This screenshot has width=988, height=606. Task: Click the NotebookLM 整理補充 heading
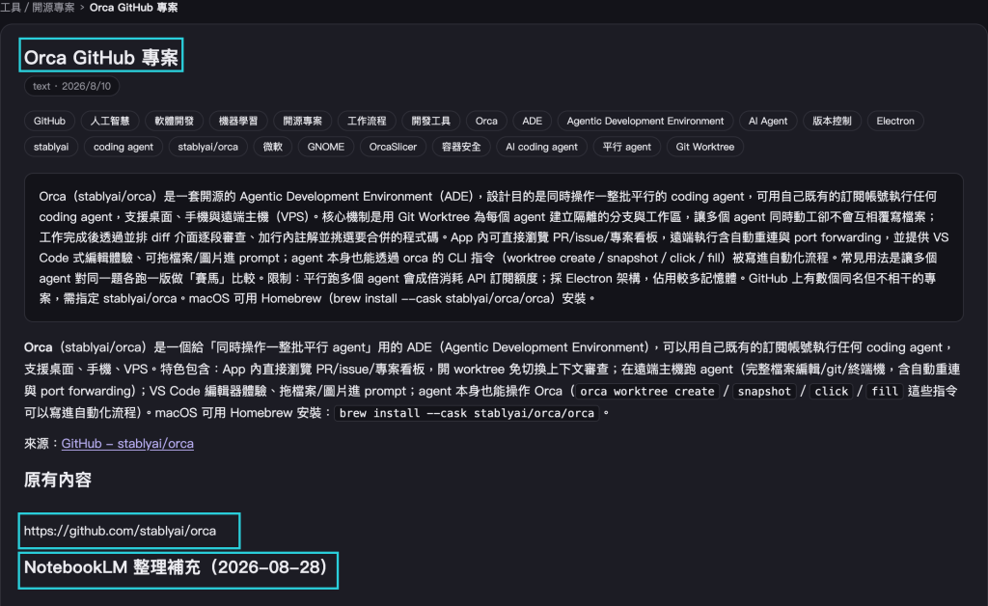point(176,567)
